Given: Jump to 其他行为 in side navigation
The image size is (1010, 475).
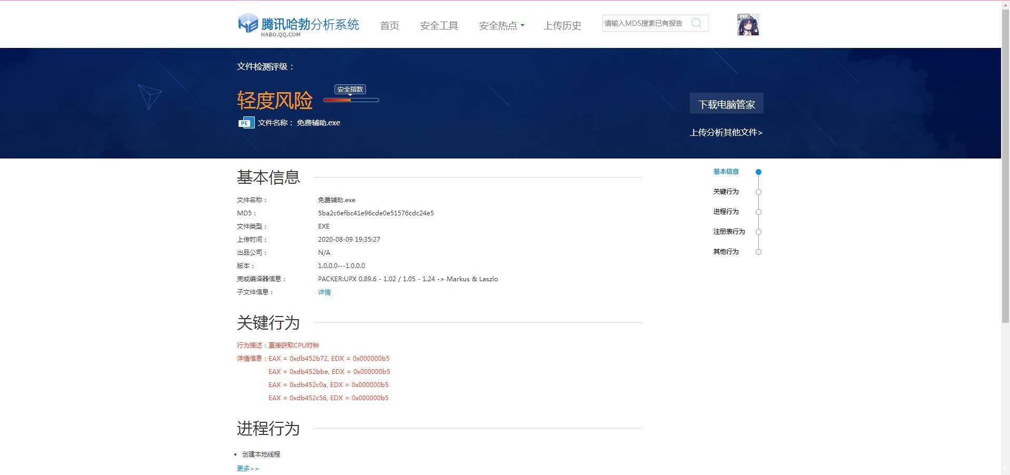Looking at the screenshot, I should pos(726,252).
